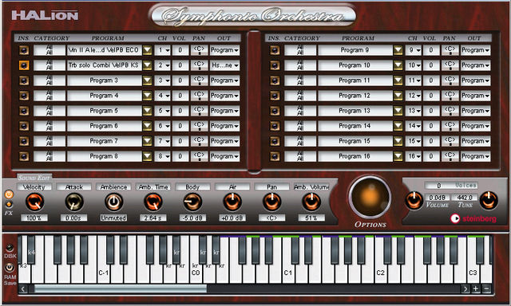Click the insert icon for the Program 12 row
511x306 pixels.
coord(275,96)
